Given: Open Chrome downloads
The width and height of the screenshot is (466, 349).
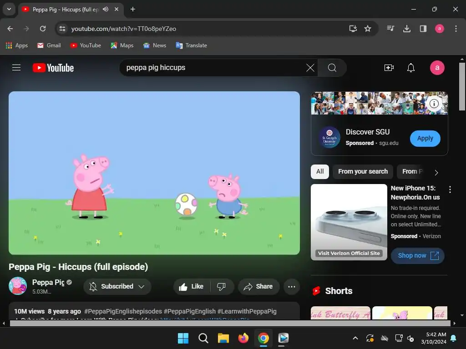Looking at the screenshot, I should click(406, 29).
